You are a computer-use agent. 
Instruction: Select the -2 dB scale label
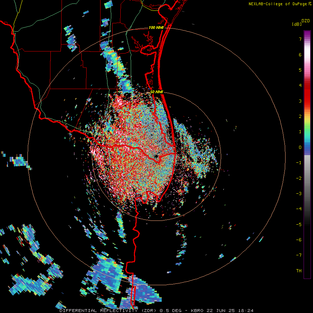pos(299,178)
